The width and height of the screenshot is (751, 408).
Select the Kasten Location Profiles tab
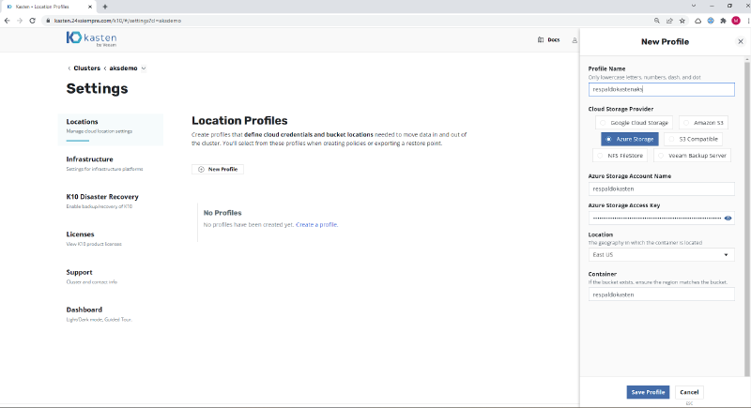(x=48, y=7)
